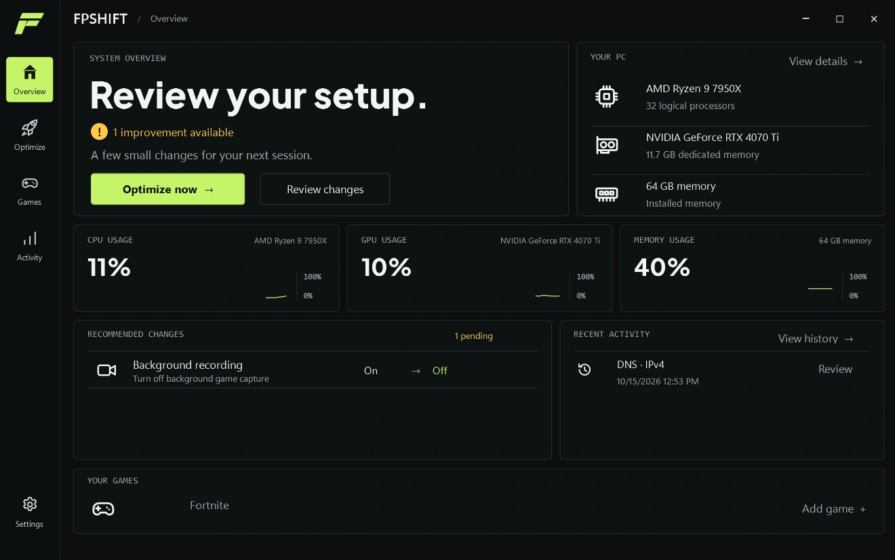Minimize the FPSHIFT window
Viewport: 895px width, 560px height.
pos(805,19)
